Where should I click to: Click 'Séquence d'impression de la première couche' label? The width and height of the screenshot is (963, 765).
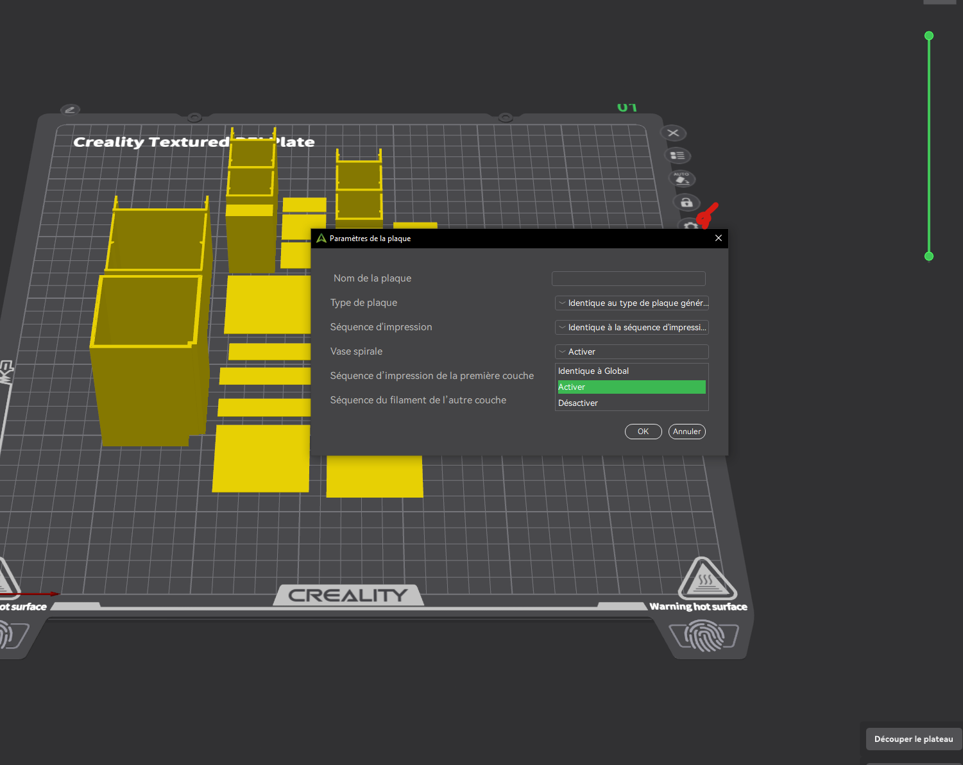[x=432, y=376]
